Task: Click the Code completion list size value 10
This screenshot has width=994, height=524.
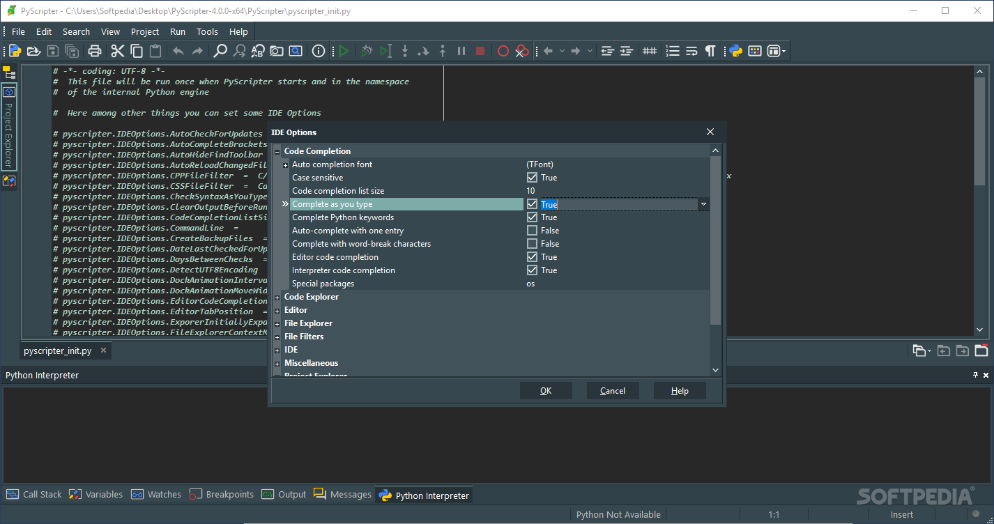Action: [x=530, y=191]
